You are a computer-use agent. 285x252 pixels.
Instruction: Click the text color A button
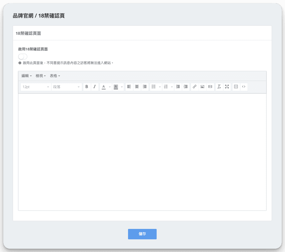pyautogui.click(x=104, y=87)
